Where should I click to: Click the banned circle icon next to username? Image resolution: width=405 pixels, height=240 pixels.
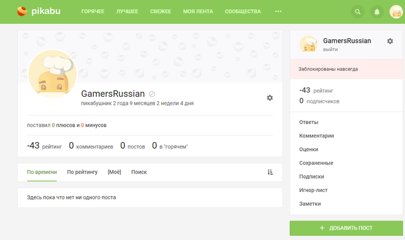coord(152,94)
